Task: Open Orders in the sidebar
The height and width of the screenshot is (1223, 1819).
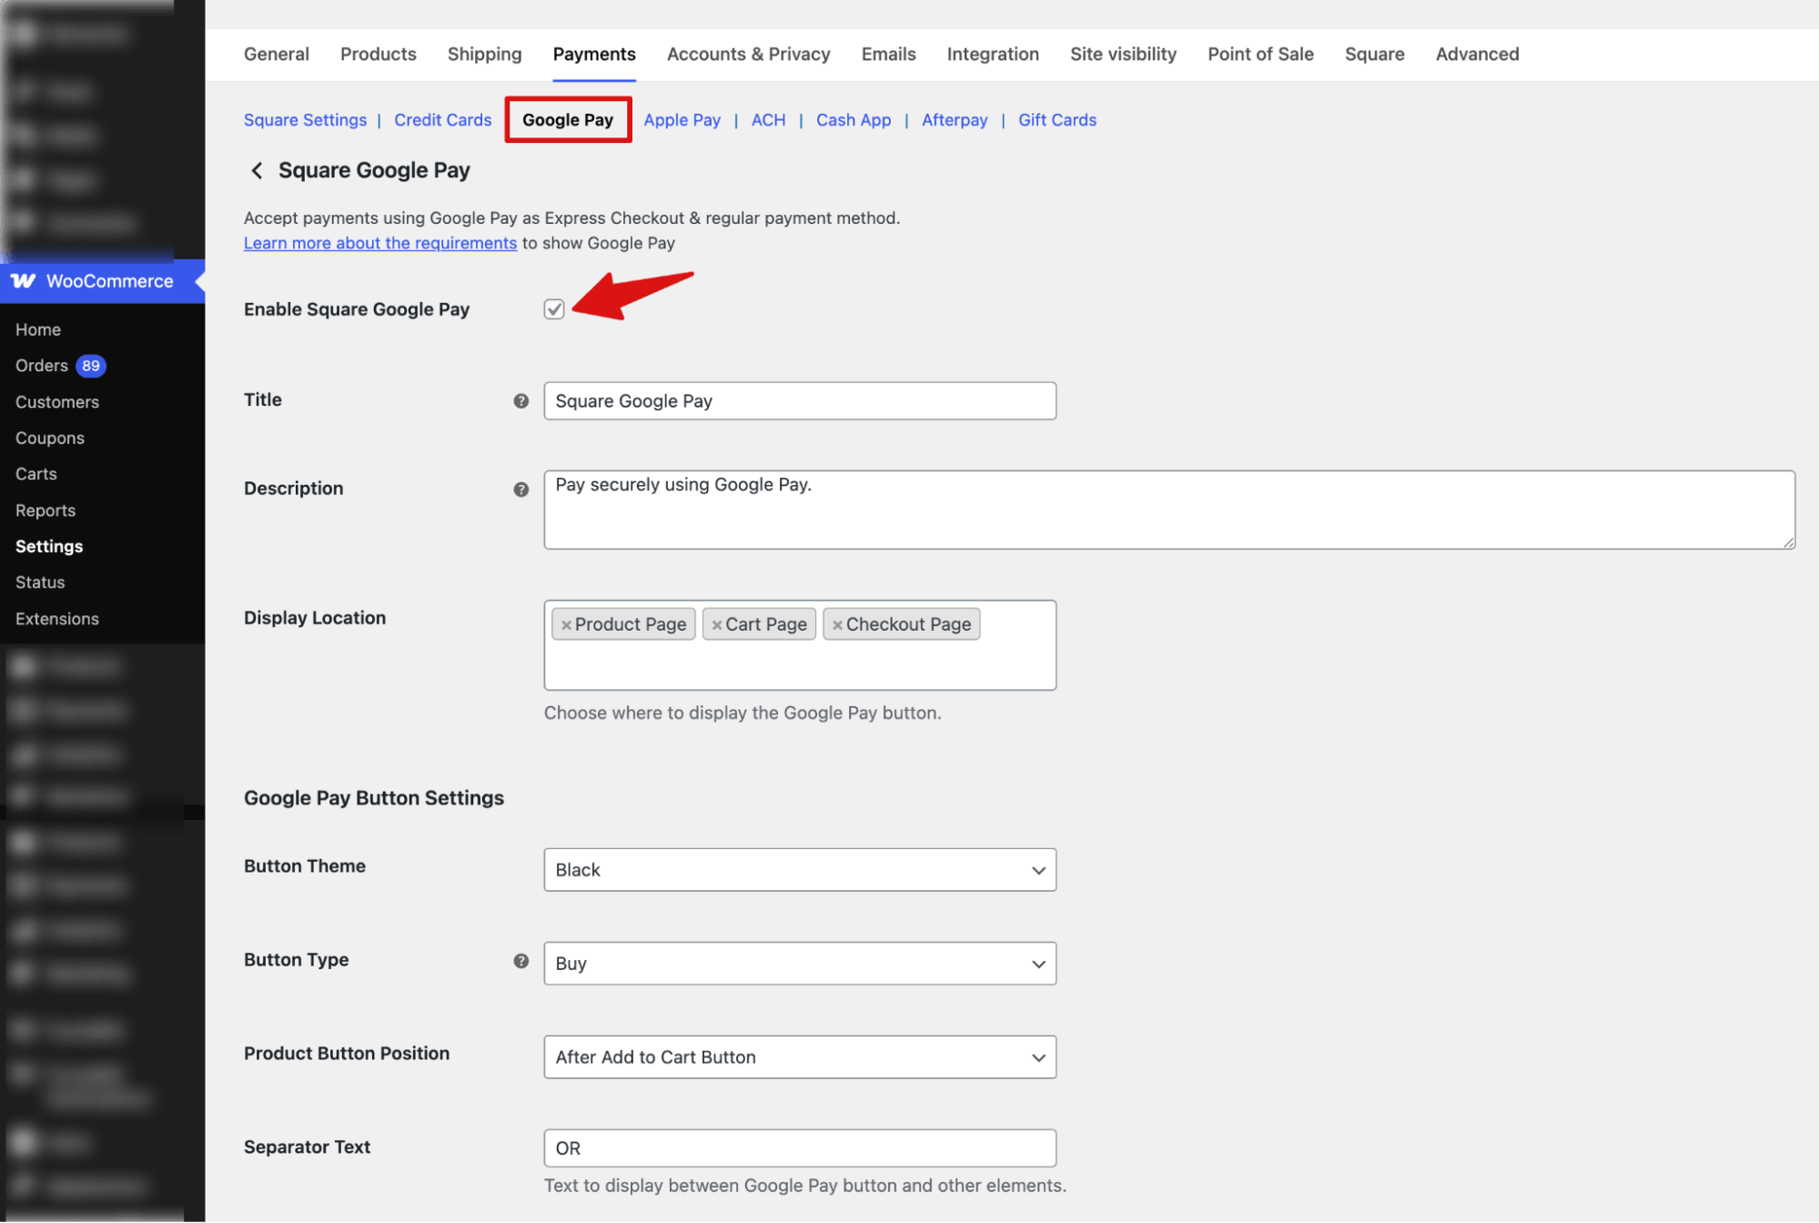Action: point(42,366)
